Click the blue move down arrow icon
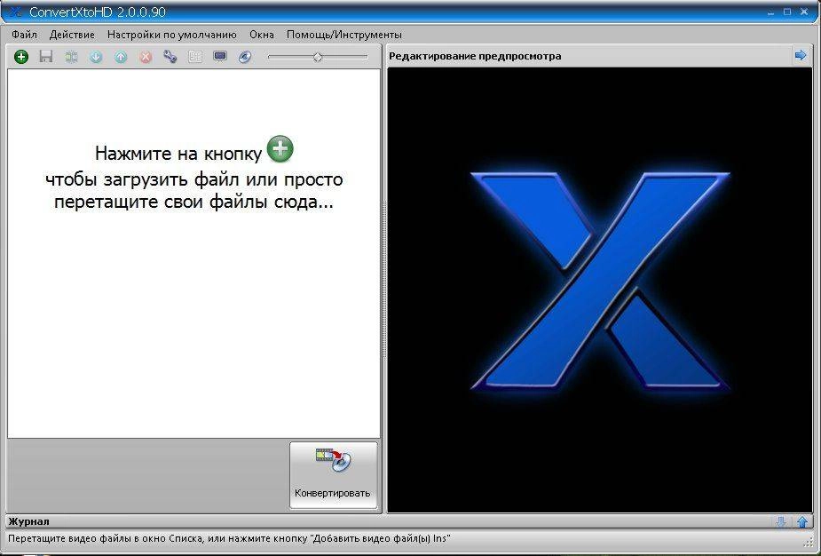The height and width of the screenshot is (556, 821). pos(96,57)
